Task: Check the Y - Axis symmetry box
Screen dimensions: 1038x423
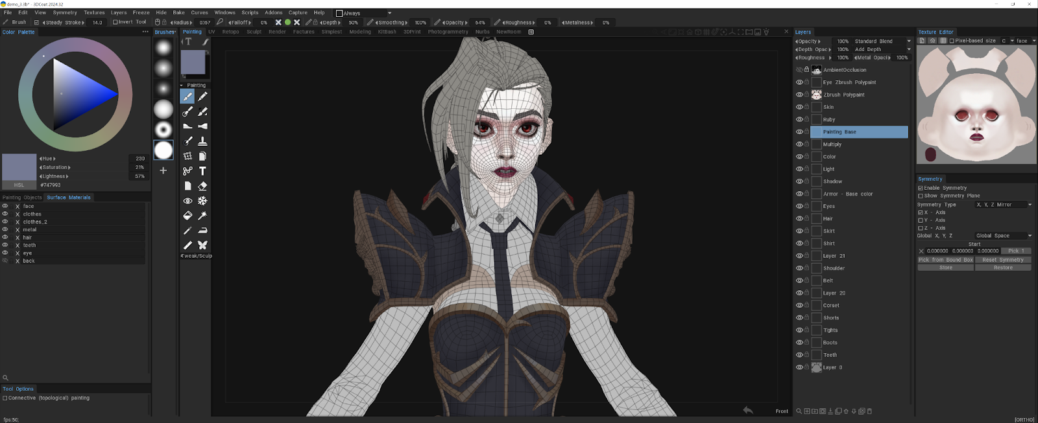Action: point(921,220)
